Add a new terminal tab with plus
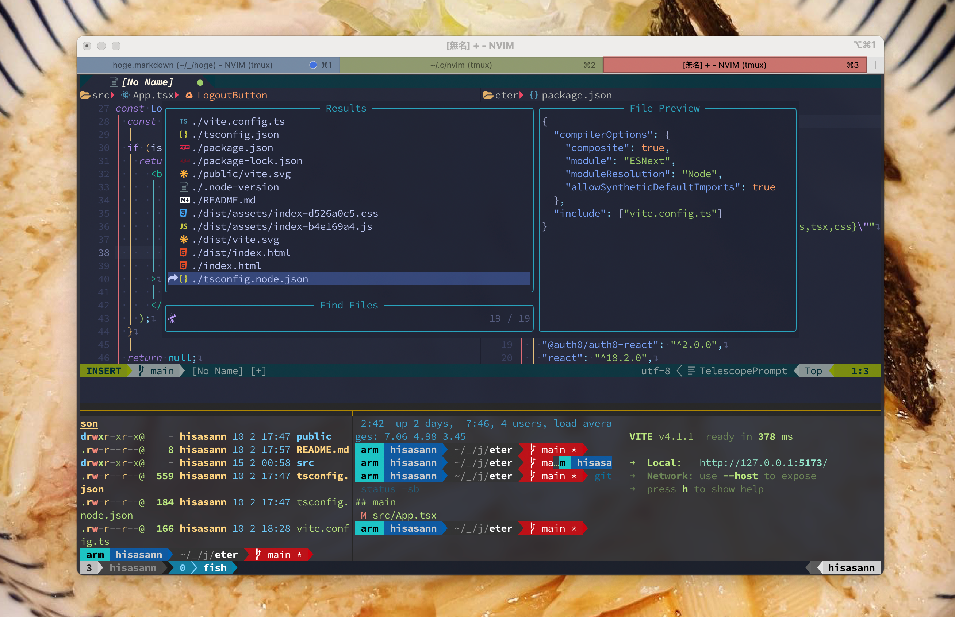 [x=875, y=65]
